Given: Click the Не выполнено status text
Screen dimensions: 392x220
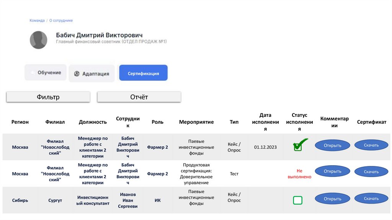Looking at the screenshot, I should [299, 174].
